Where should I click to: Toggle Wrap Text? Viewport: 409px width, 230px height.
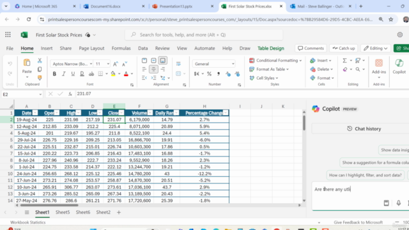(178, 64)
